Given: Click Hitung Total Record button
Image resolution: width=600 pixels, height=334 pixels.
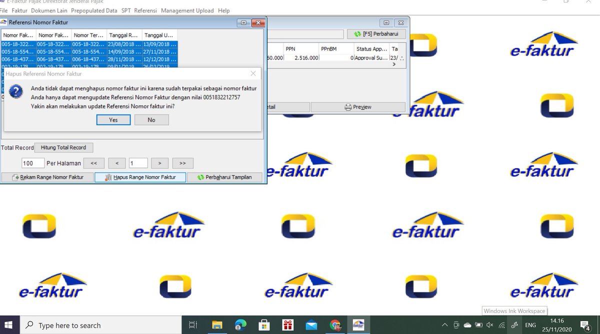Looking at the screenshot, I should click(63, 147).
